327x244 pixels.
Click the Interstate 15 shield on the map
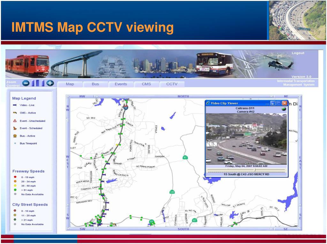pos(125,108)
